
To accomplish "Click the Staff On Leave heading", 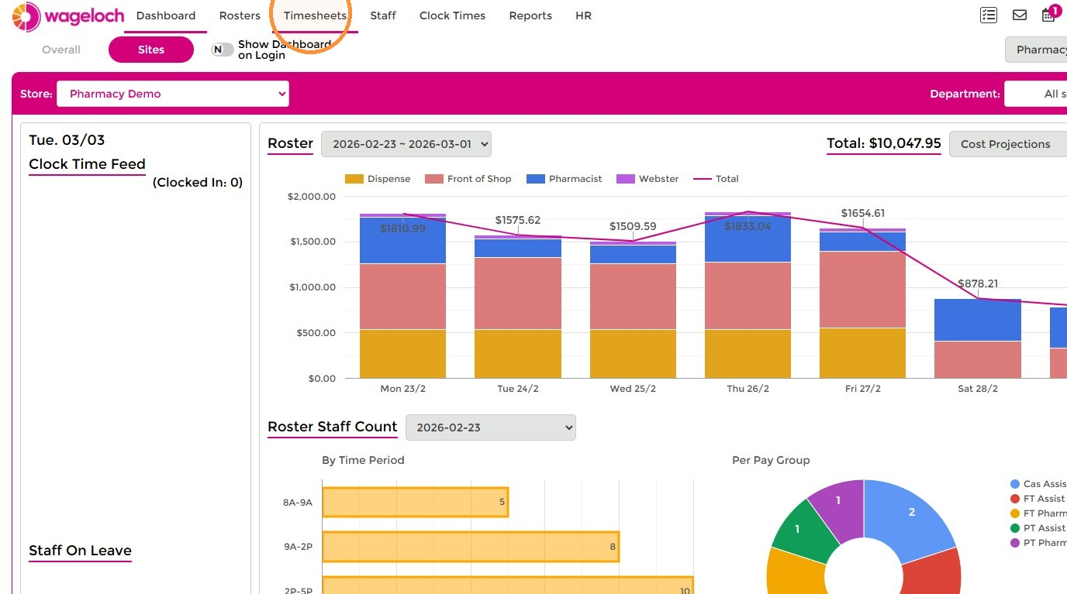I will (80, 551).
